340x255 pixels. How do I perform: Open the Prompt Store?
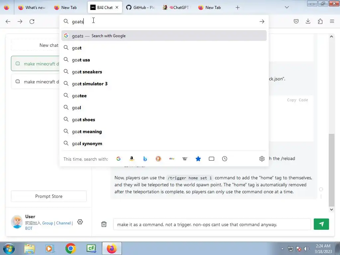pyautogui.click(x=49, y=196)
